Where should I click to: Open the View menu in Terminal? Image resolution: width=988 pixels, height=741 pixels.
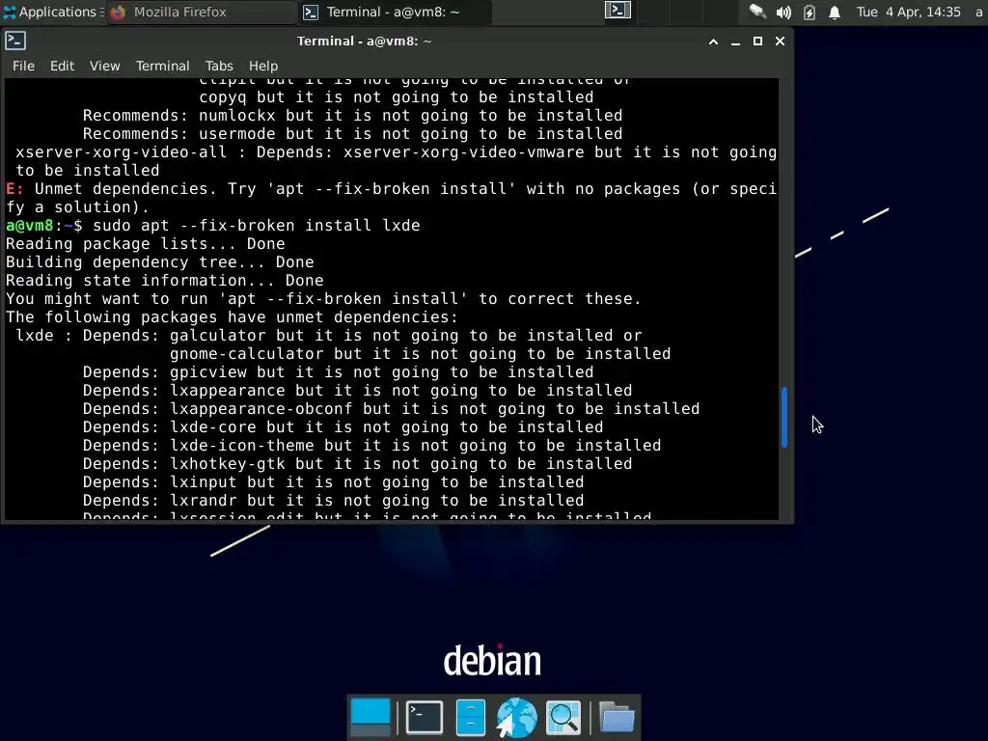tap(104, 66)
